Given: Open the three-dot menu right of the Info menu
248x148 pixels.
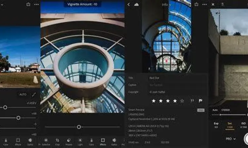Looking at the screenshot, I should coord(204,4).
